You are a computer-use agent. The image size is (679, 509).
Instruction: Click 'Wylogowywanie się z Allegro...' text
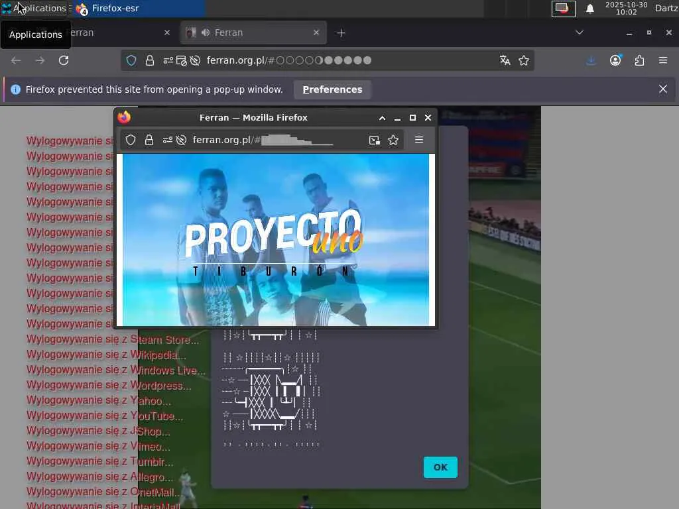point(99,477)
